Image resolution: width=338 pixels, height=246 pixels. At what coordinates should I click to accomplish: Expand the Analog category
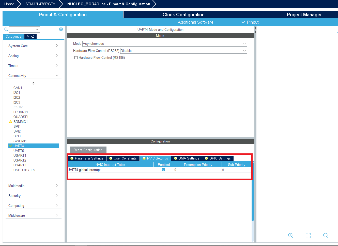tap(33, 56)
